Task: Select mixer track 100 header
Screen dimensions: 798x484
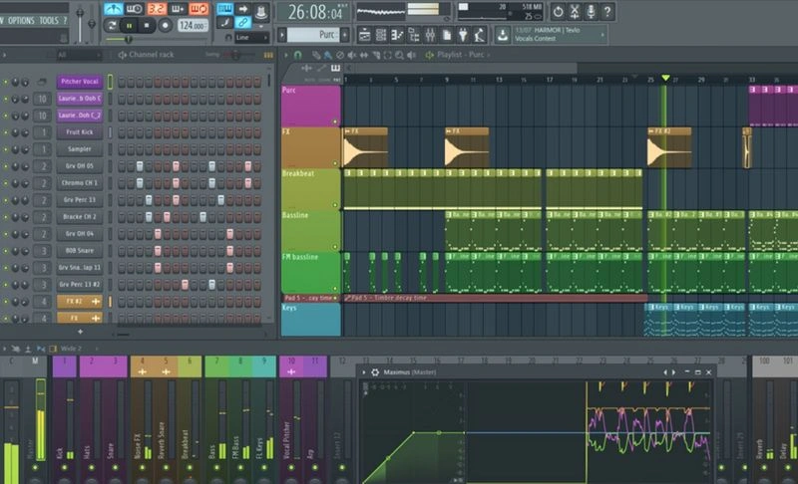Action: [x=764, y=366]
